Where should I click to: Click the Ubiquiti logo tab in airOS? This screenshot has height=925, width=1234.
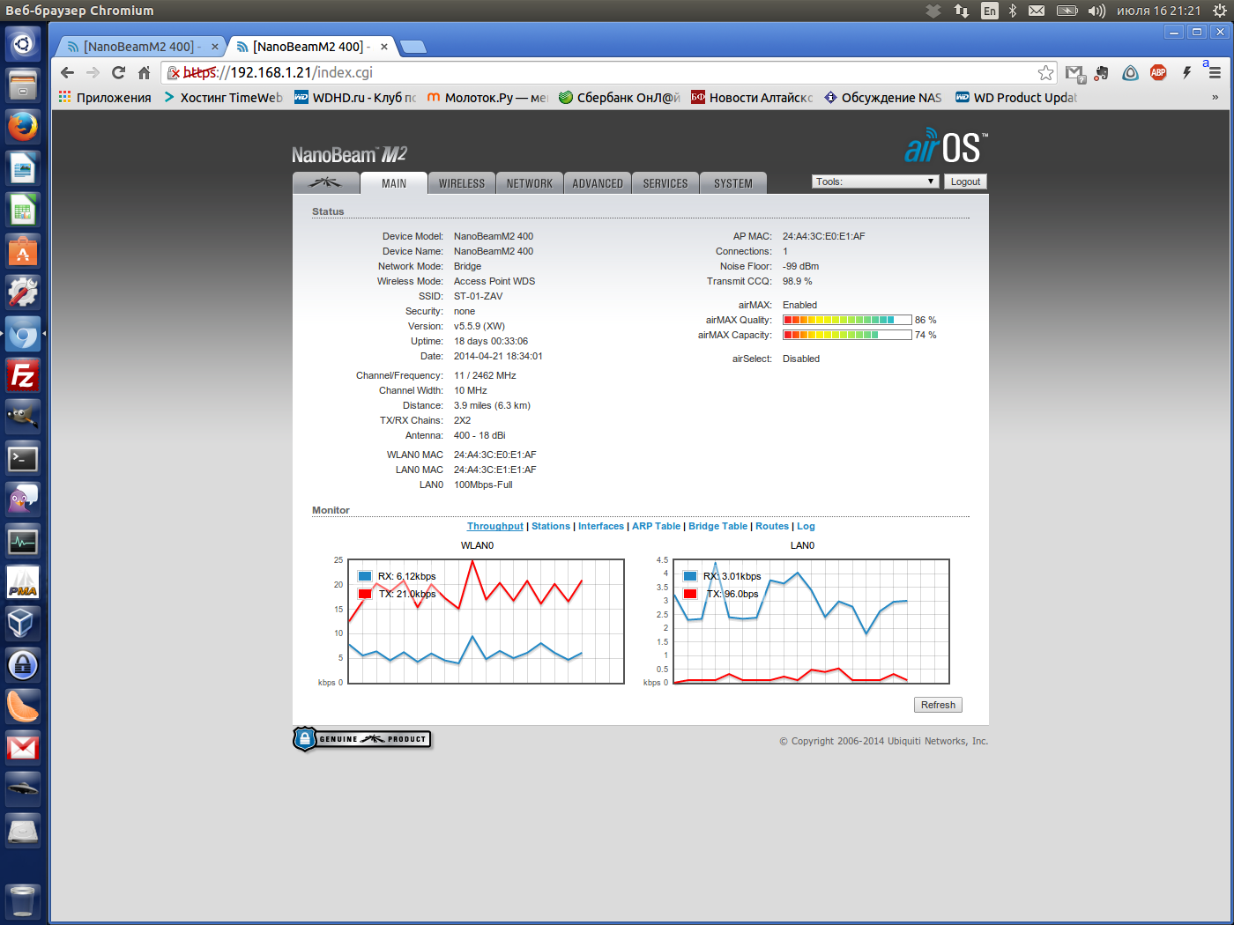coord(325,182)
